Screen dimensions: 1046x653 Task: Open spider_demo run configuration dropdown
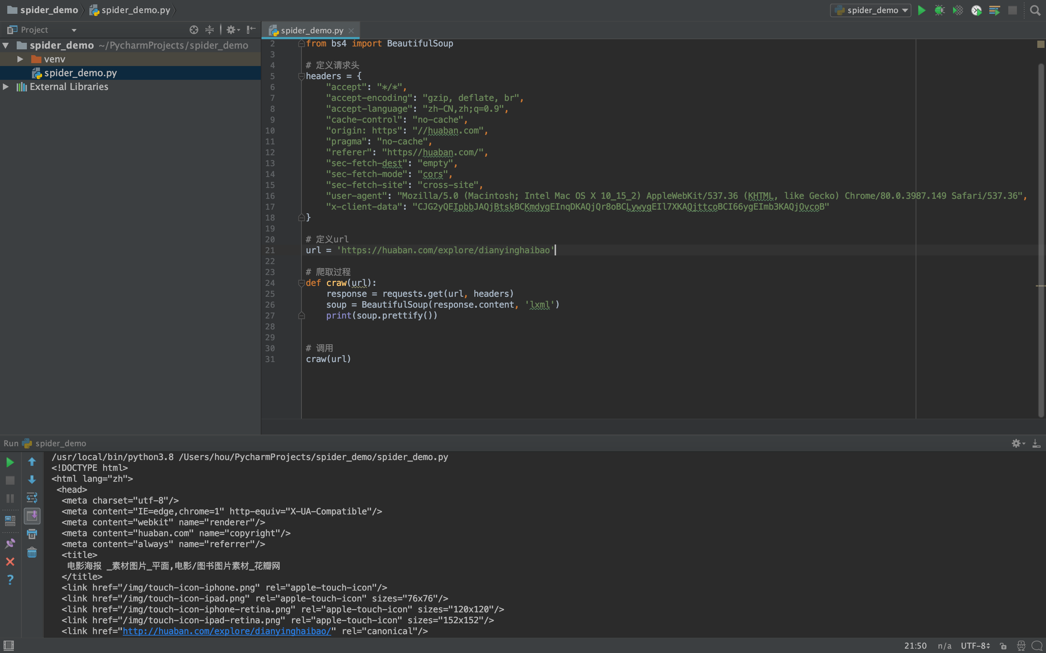pos(871,11)
